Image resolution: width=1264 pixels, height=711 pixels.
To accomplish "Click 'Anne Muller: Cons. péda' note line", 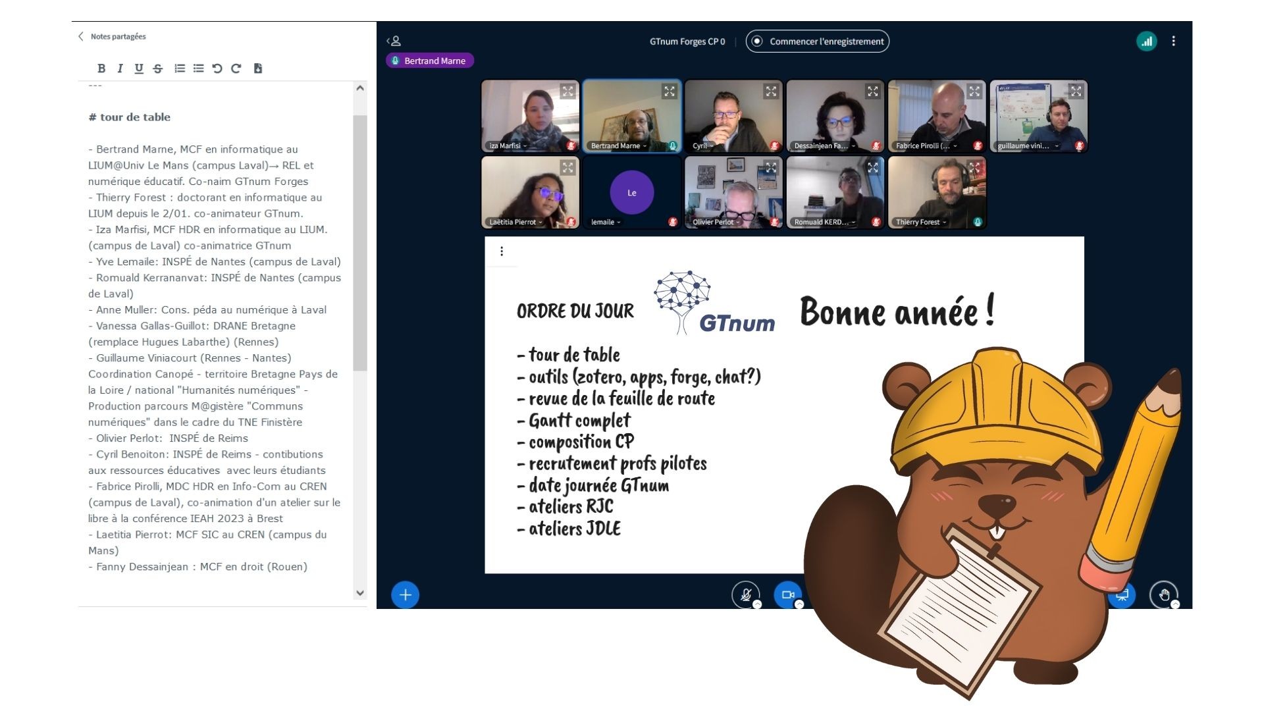I will click(207, 310).
